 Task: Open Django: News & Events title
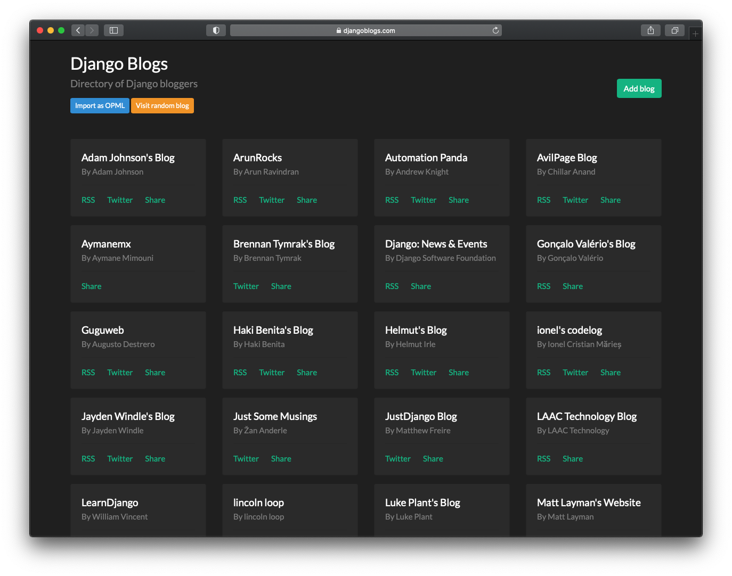tap(436, 244)
